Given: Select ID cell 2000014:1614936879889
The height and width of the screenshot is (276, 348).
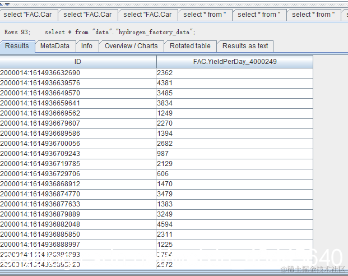Looking at the screenshot, I should pos(78,214).
